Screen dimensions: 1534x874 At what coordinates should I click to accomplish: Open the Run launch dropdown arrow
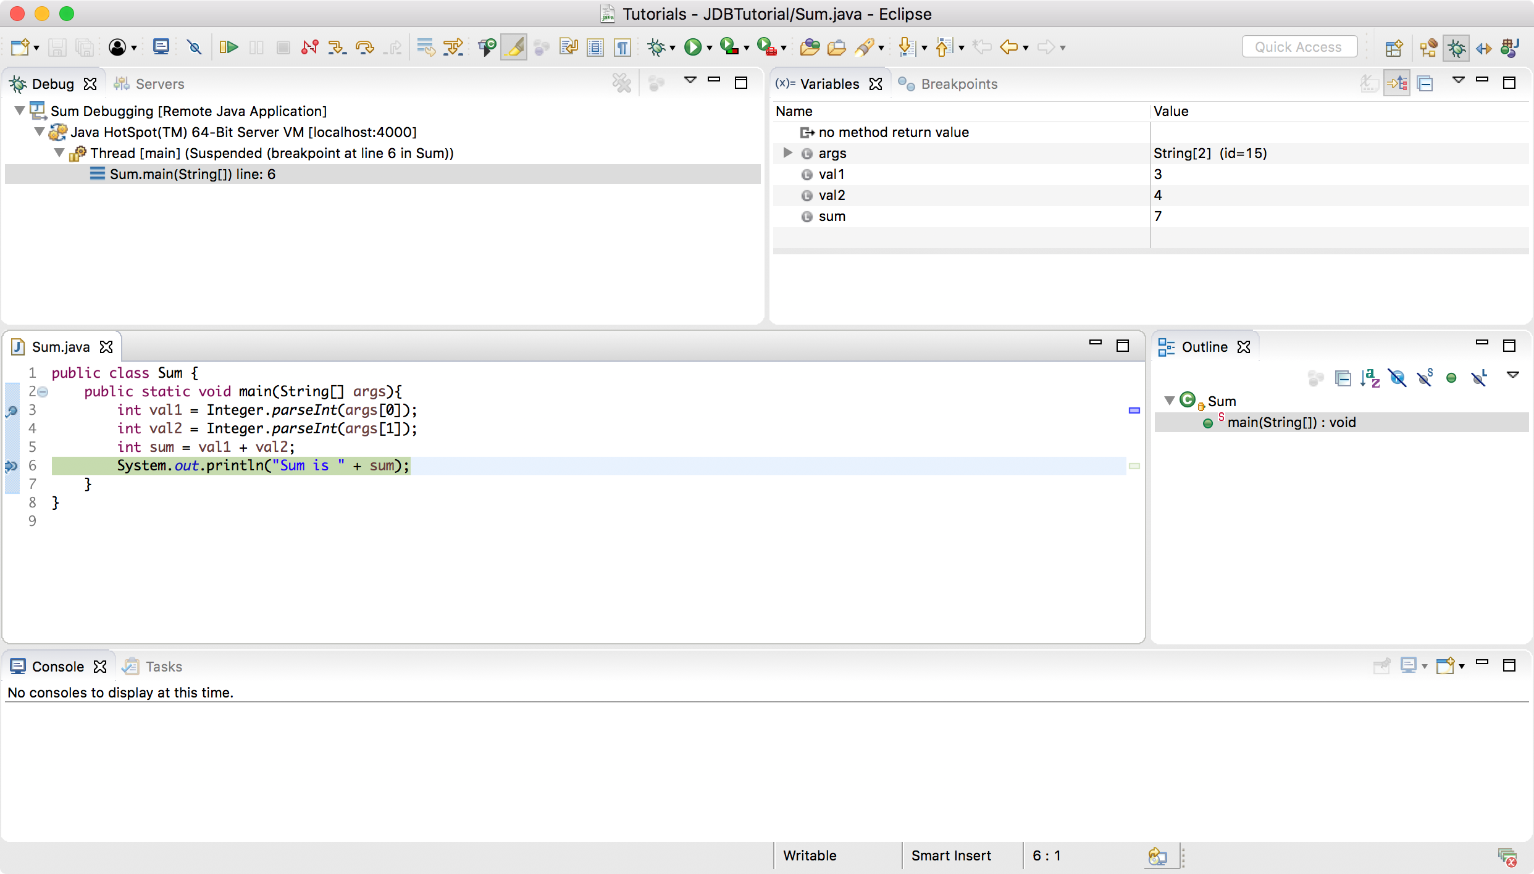[x=710, y=48]
